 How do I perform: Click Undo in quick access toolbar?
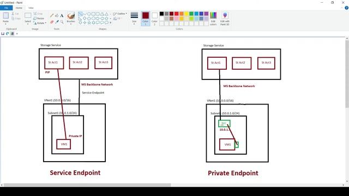[x=7, y=34]
